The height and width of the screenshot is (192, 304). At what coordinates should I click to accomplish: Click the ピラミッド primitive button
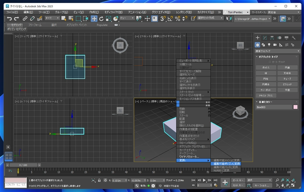(287, 84)
